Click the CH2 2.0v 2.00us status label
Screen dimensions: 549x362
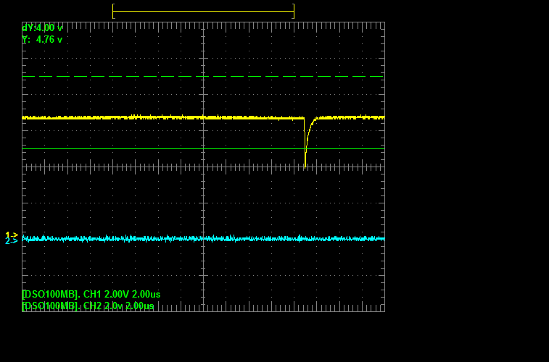point(88,306)
